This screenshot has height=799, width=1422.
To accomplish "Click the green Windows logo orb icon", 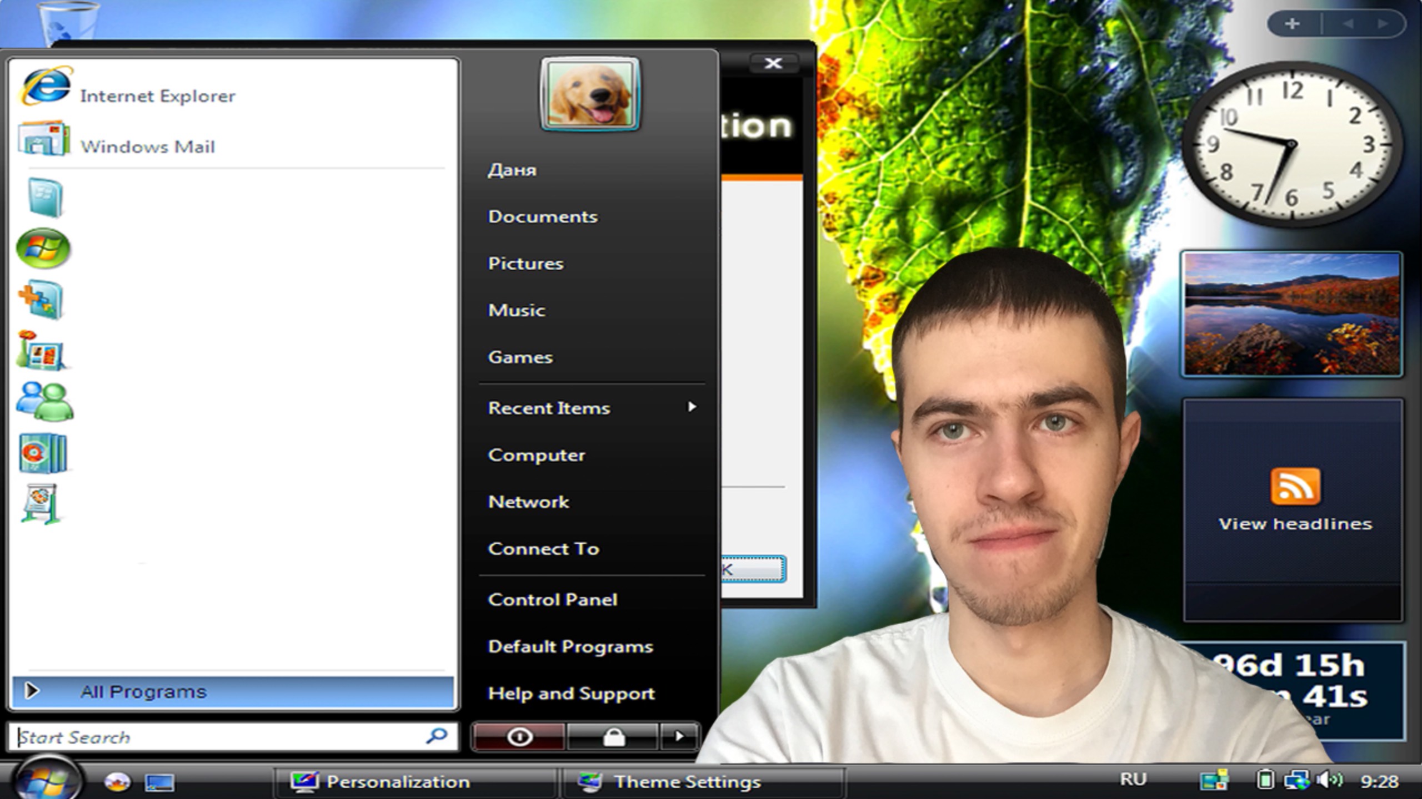I will point(43,248).
